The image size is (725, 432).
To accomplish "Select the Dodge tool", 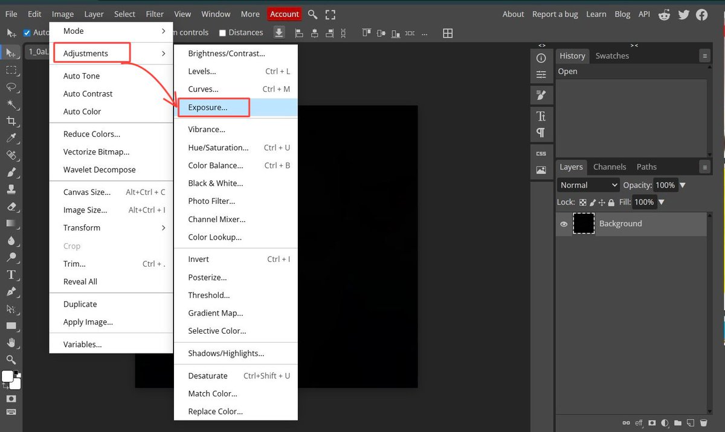I will click(11, 257).
